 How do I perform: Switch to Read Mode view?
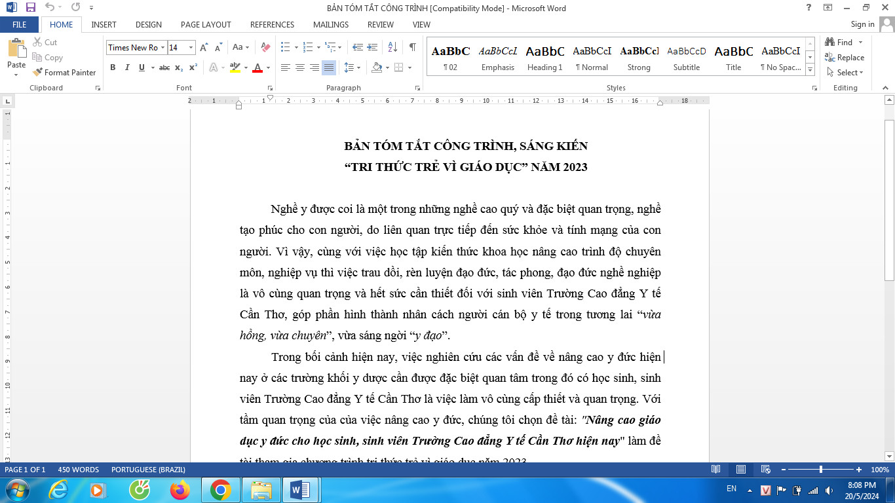tap(716, 470)
